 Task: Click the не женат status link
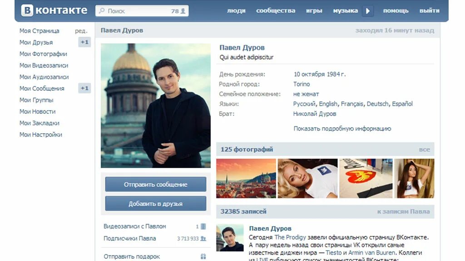click(x=306, y=94)
